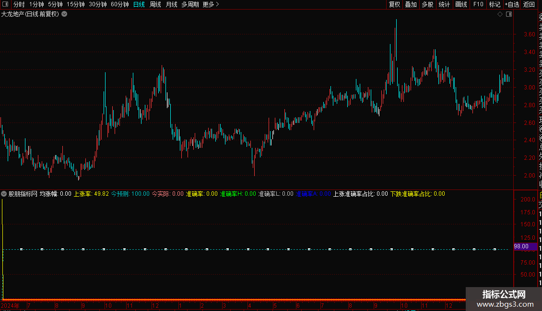This screenshot has height=311, width=542.
Task: Click the diamond icon above the chart
Action: pos(500,14)
